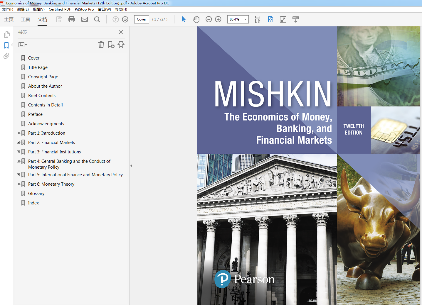This screenshot has width=422, height=305.
Task: Select Part 1: Introduction bookmark text
Action: (x=47, y=133)
